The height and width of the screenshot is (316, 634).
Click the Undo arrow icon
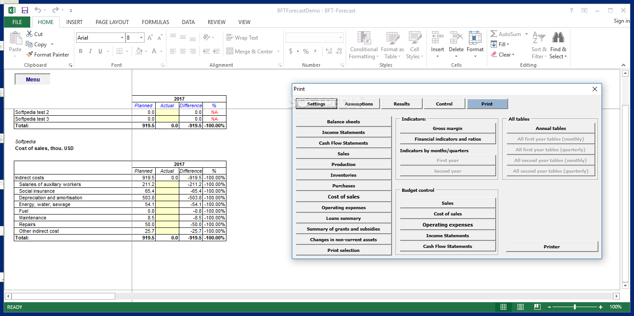coord(38,10)
